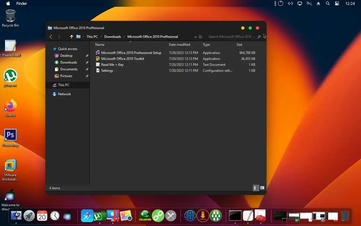
Task: Switch to large thumbnails view button
Action: click(x=262, y=188)
